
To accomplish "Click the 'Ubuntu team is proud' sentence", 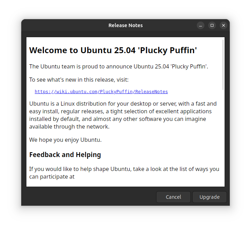I will pyautogui.click(x=118, y=66).
